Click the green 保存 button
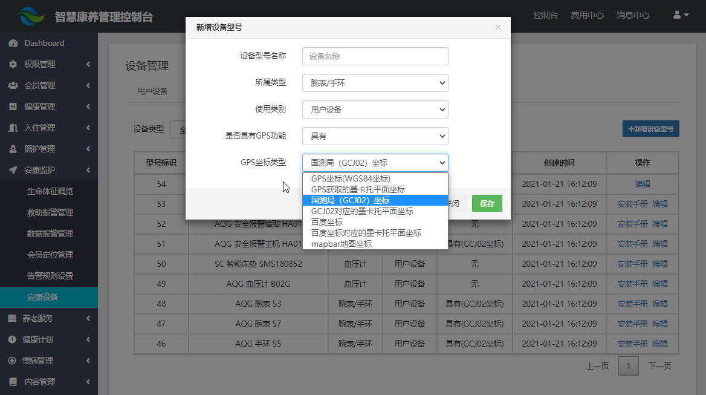 click(x=487, y=203)
